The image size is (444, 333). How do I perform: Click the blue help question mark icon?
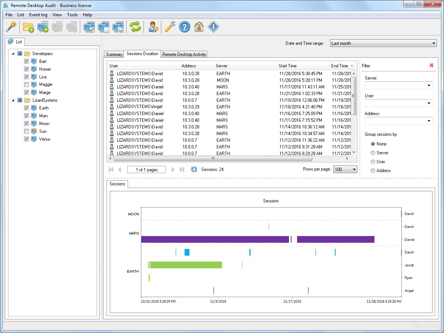tap(184, 27)
